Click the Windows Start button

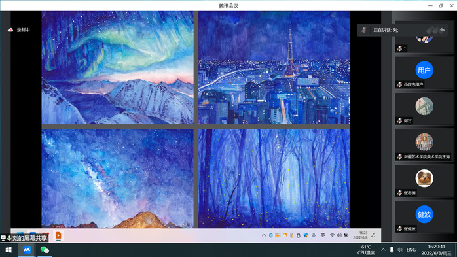pyautogui.click(x=9, y=250)
